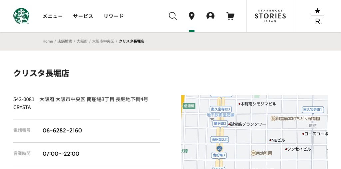Click the hours 07:00〜22:00

coord(61,154)
